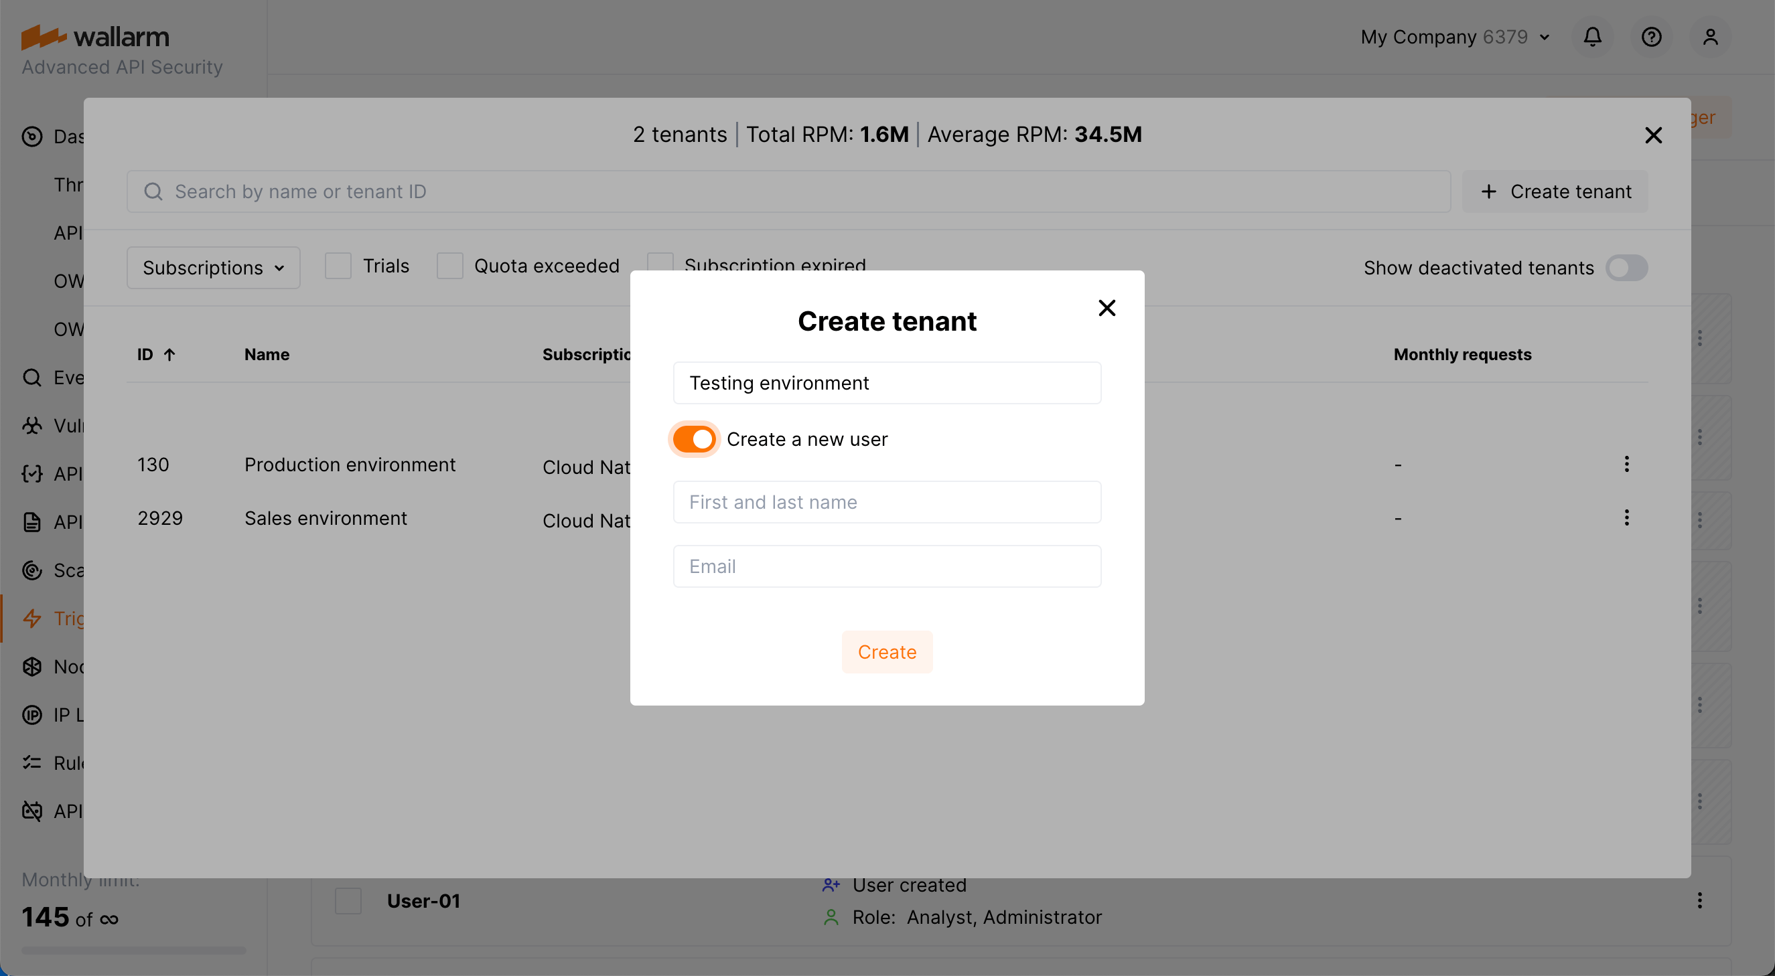Select the Scanner sidebar icon

point(33,570)
